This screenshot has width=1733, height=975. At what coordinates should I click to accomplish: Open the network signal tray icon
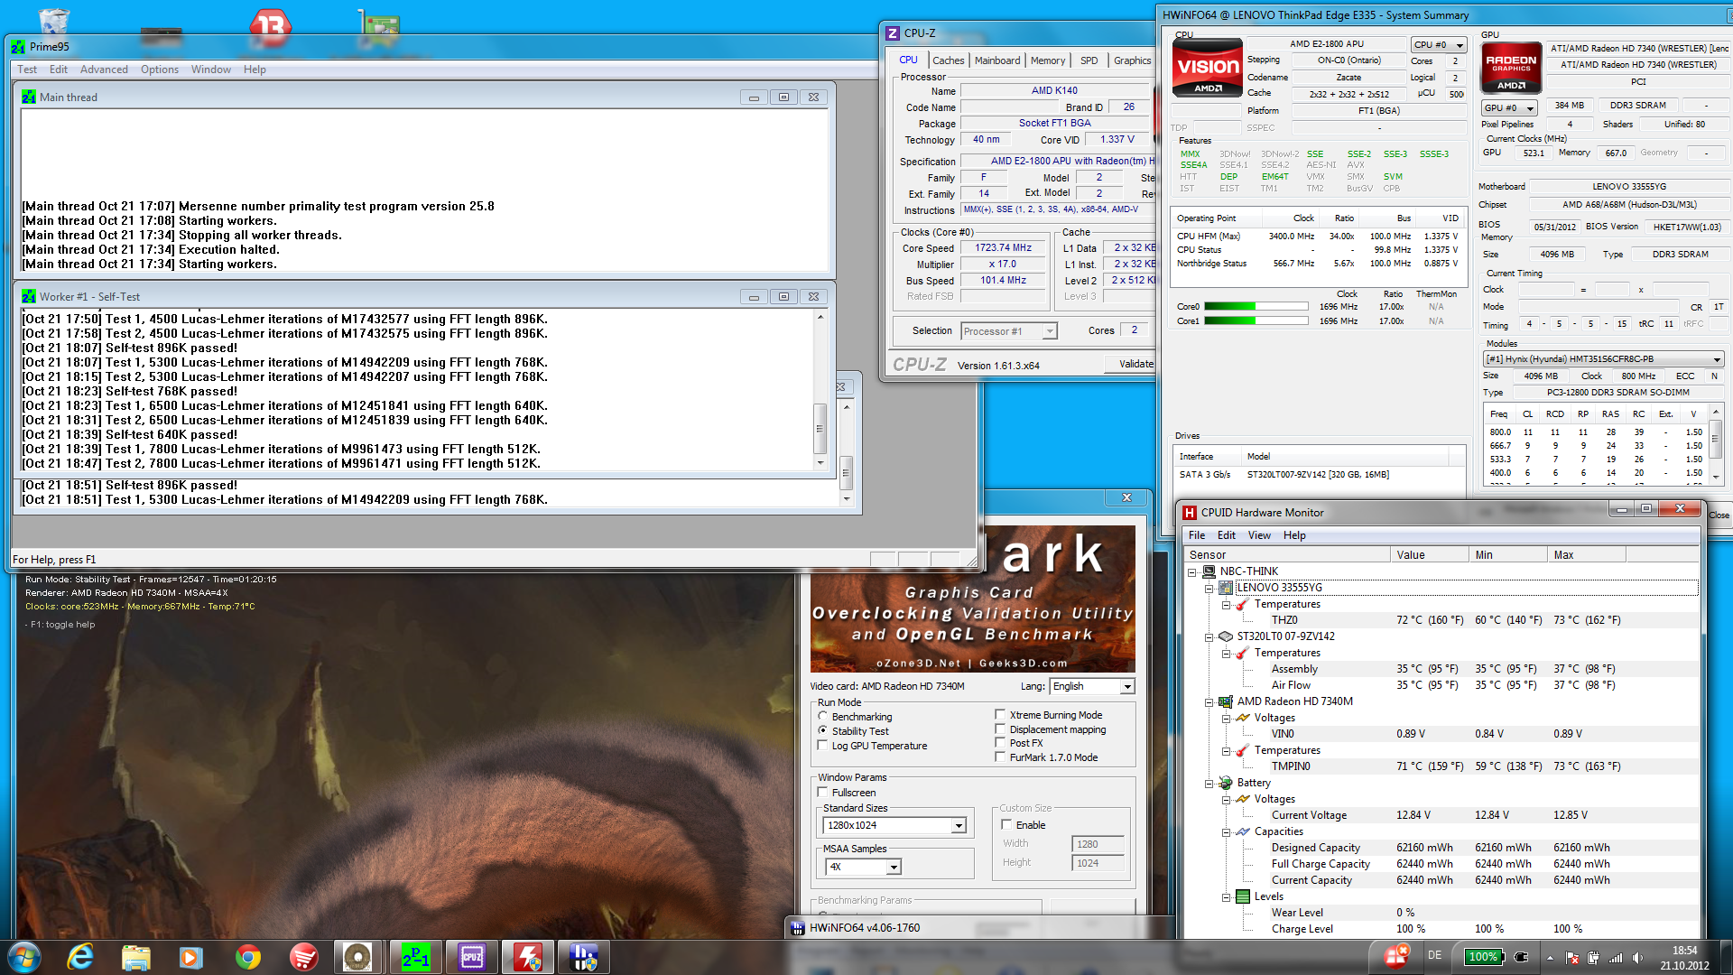[1616, 958]
